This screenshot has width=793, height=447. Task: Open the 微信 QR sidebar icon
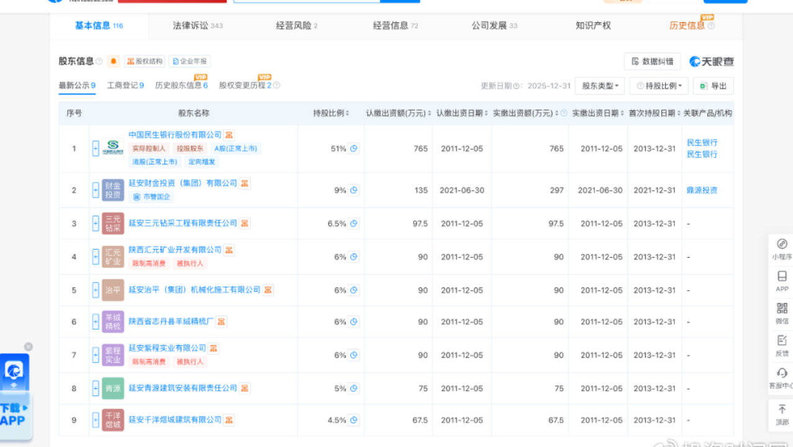782,314
